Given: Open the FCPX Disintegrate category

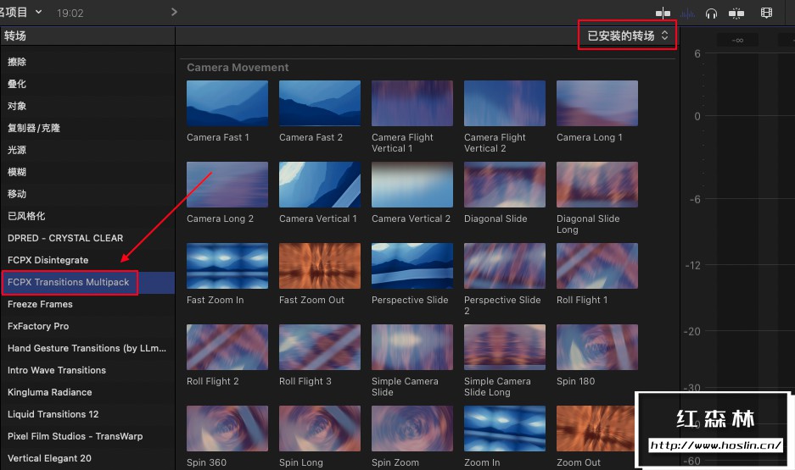Looking at the screenshot, I should coord(48,260).
